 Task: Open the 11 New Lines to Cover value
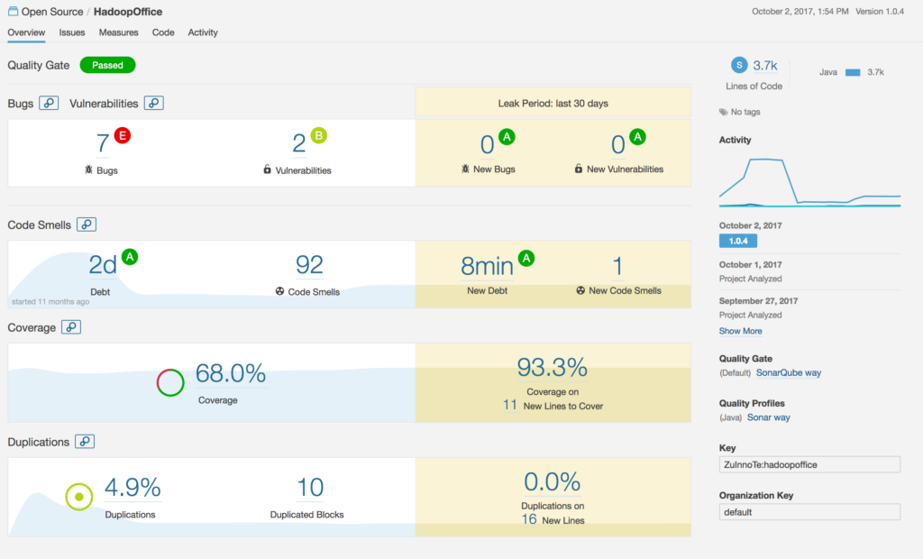(x=510, y=405)
